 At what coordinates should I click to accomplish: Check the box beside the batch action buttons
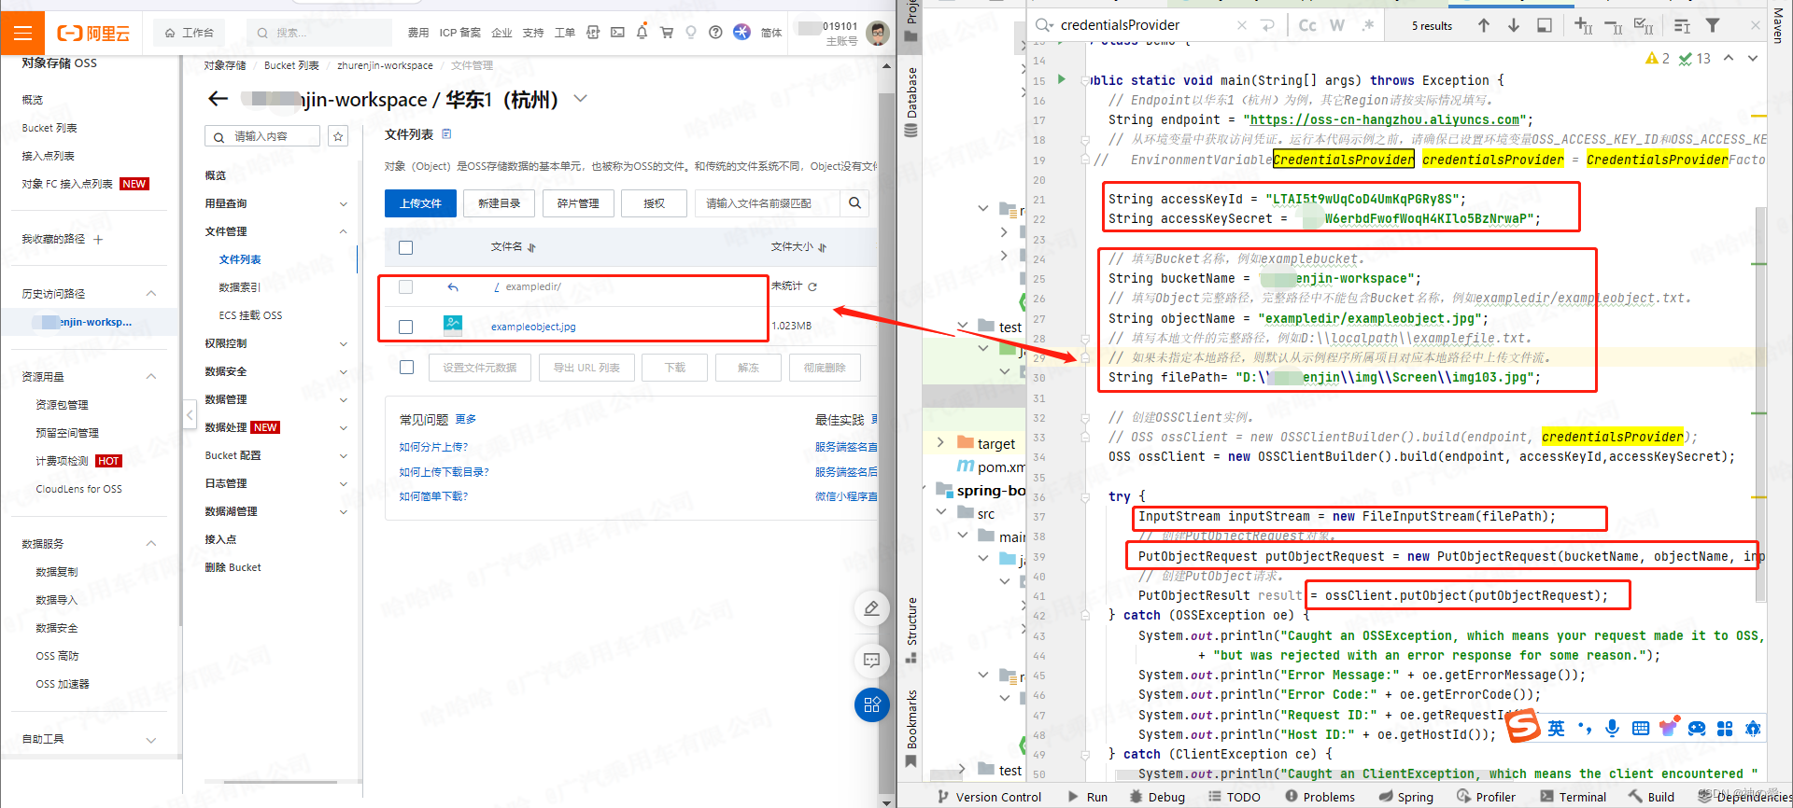click(406, 368)
